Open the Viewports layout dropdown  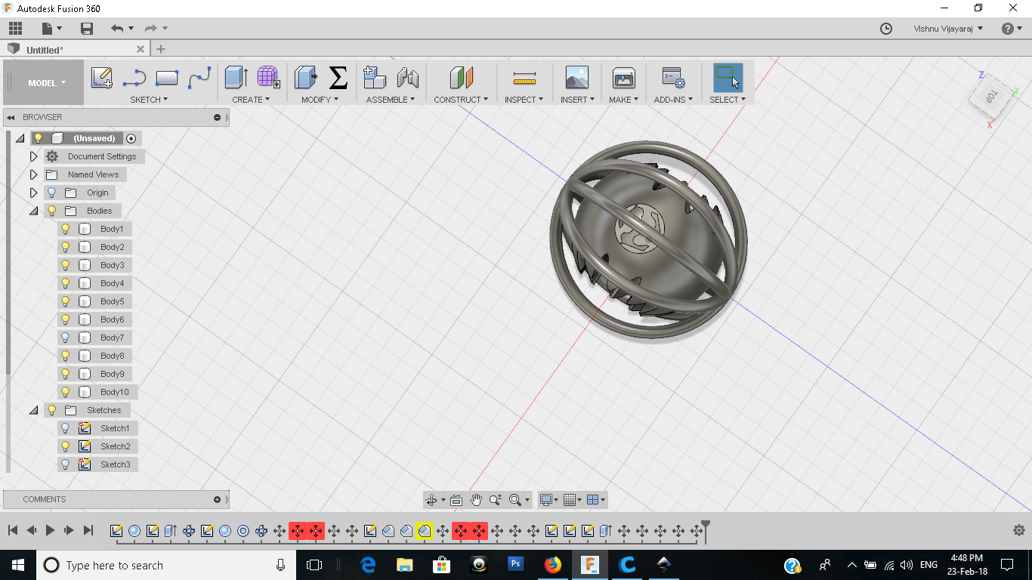(596, 500)
